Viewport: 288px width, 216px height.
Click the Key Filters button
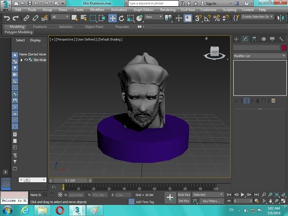click(211, 201)
